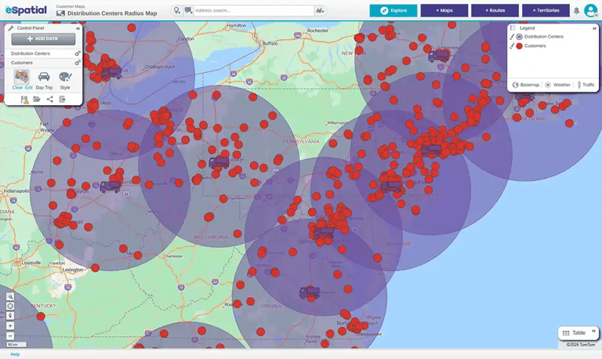Click the territory map analysis icon
602x359 pixels.
(22, 77)
